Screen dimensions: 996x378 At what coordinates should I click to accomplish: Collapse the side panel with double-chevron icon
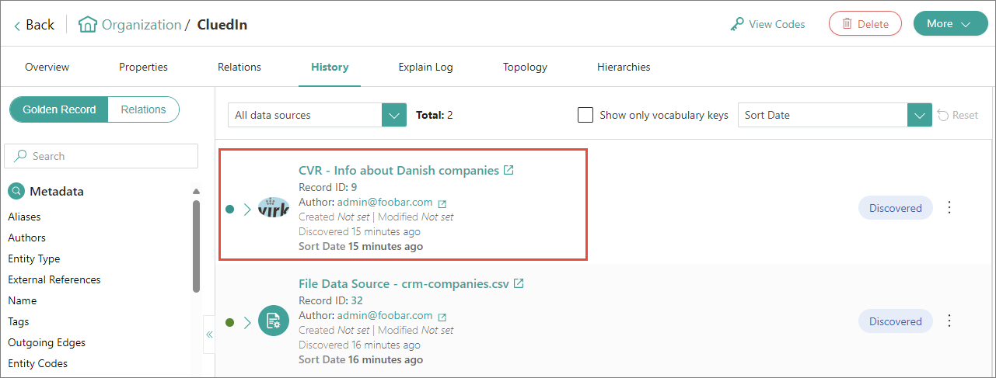click(209, 335)
